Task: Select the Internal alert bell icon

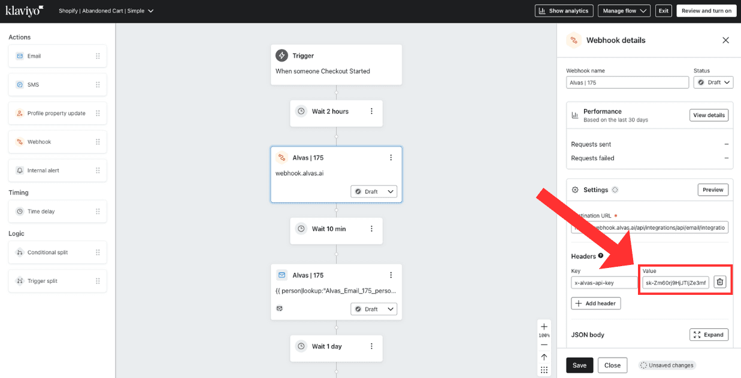Action: coord(20,170)
